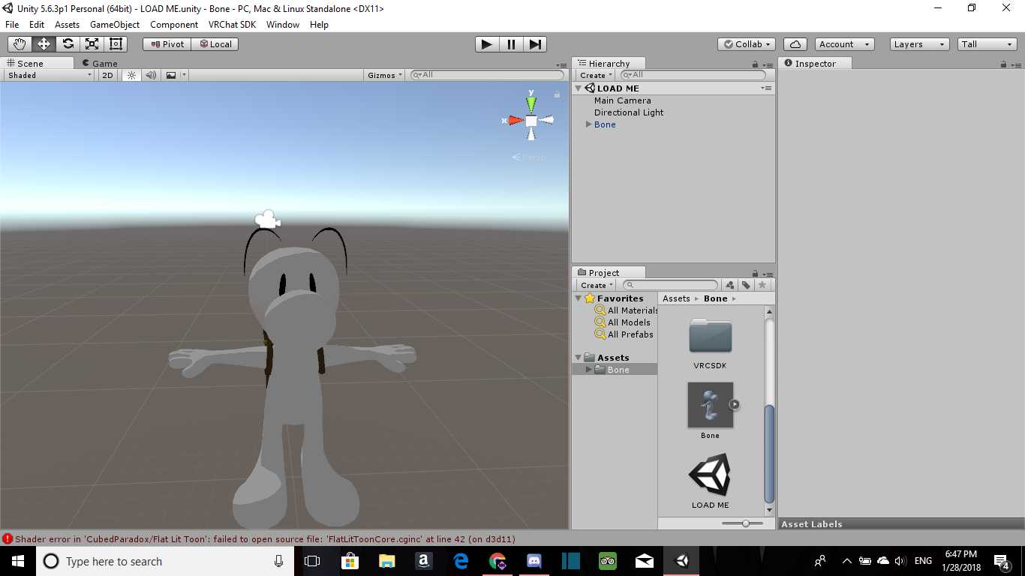This screenshot has height=576, width=1025.
Task: Click the Step frame button
Action: point(535,44)
